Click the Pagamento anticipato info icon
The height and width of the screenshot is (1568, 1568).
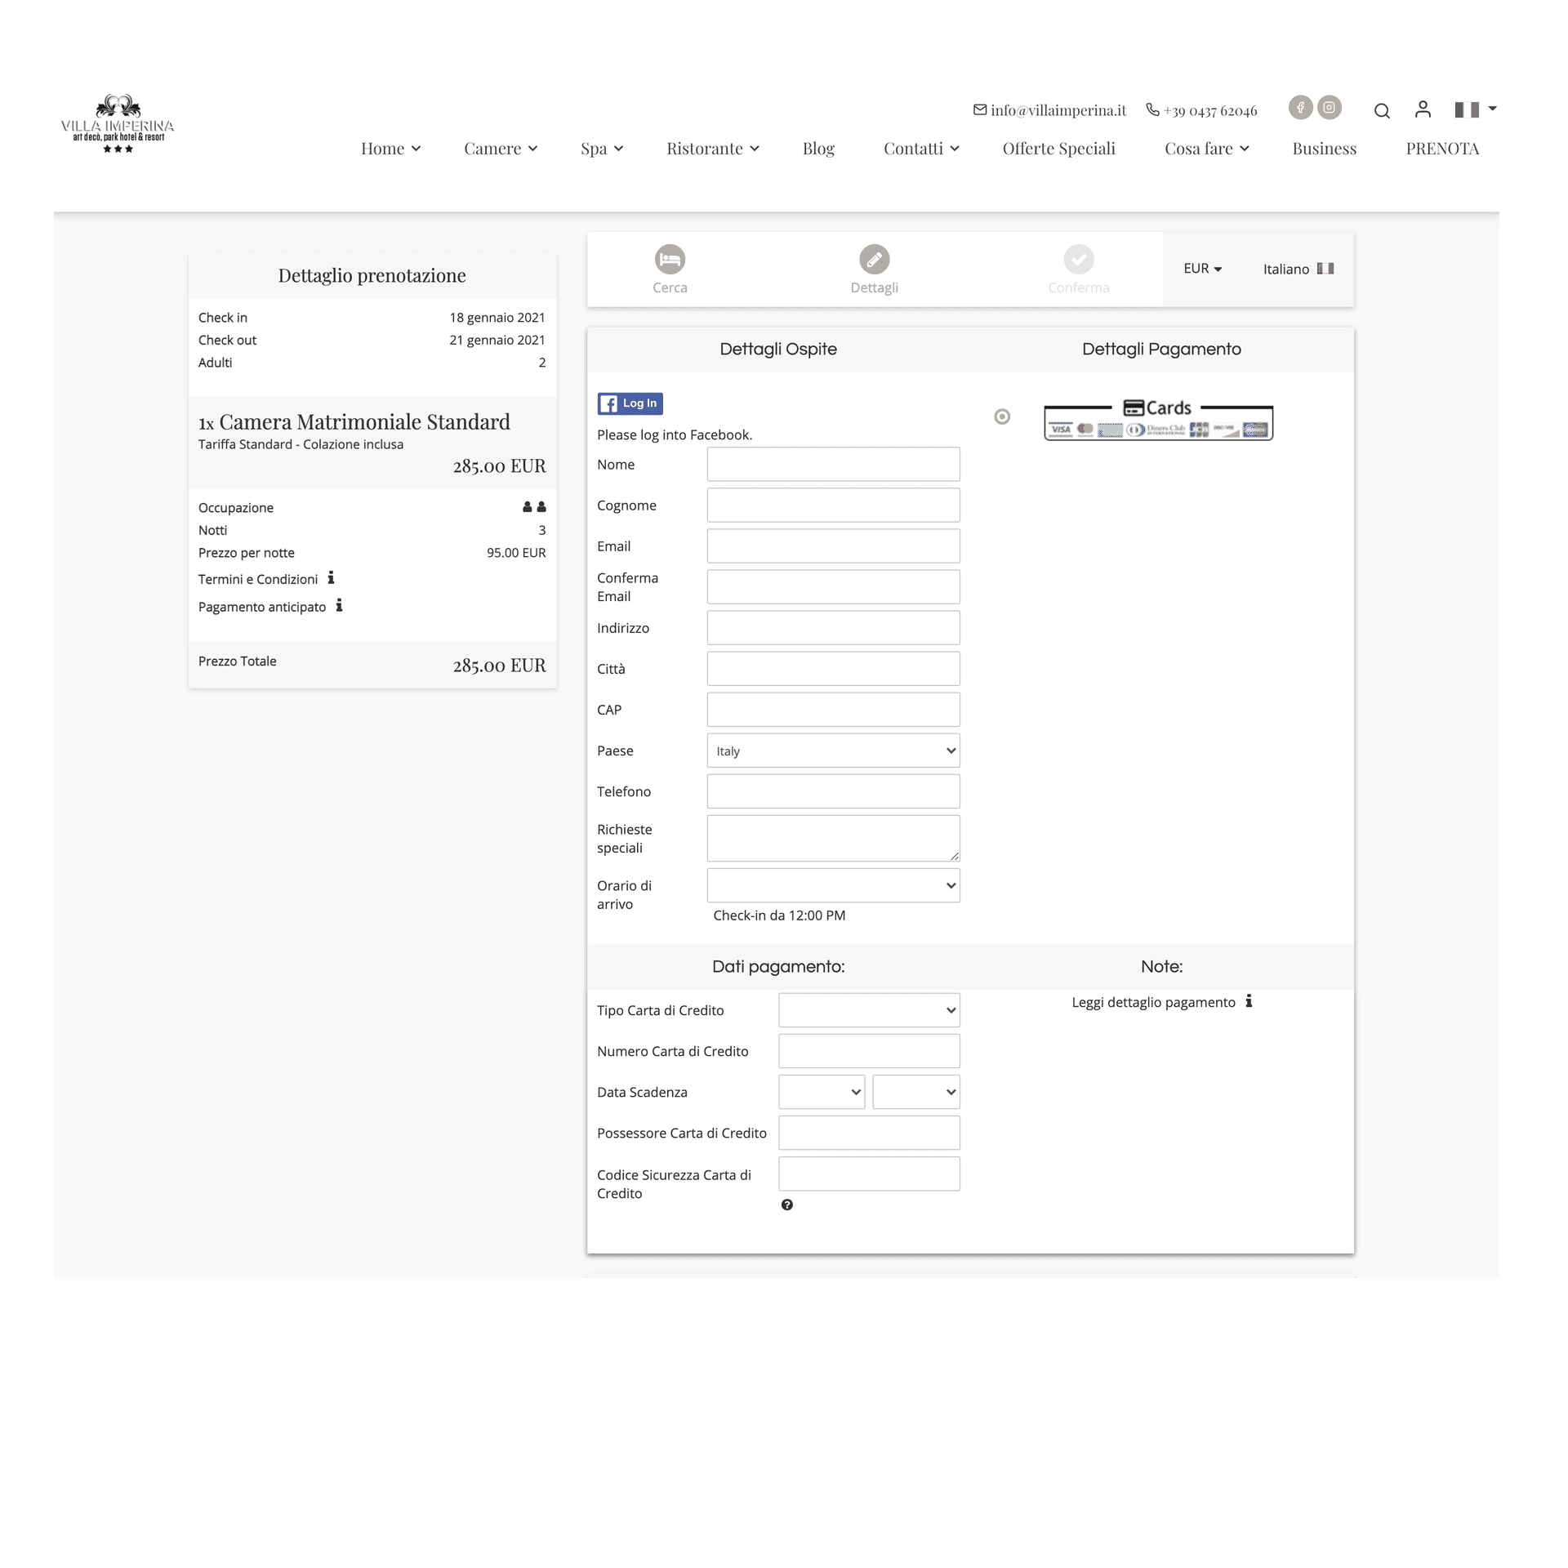pyautogui.click(x=339, y=606)
